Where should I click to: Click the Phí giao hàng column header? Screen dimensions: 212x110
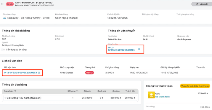[112, 67]
